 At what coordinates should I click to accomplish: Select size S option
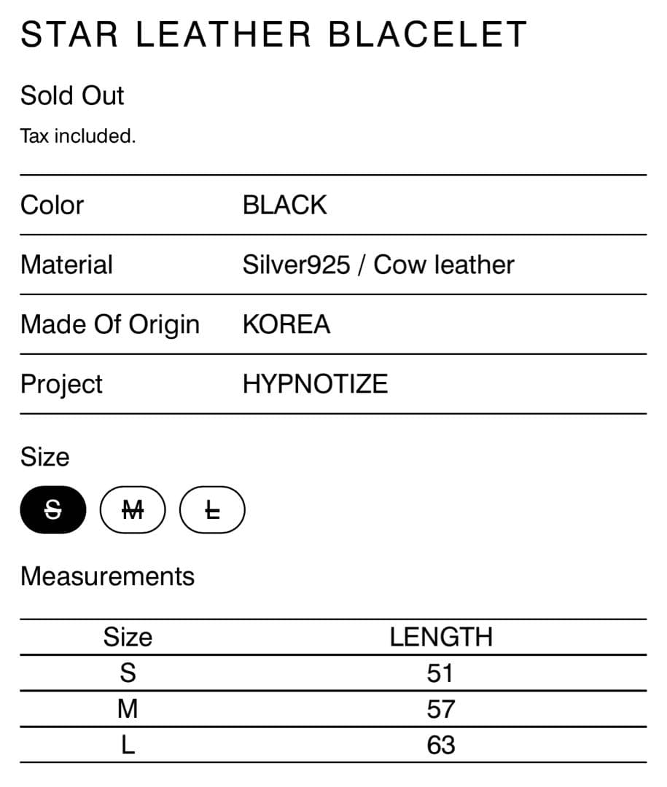coord(54,511)
